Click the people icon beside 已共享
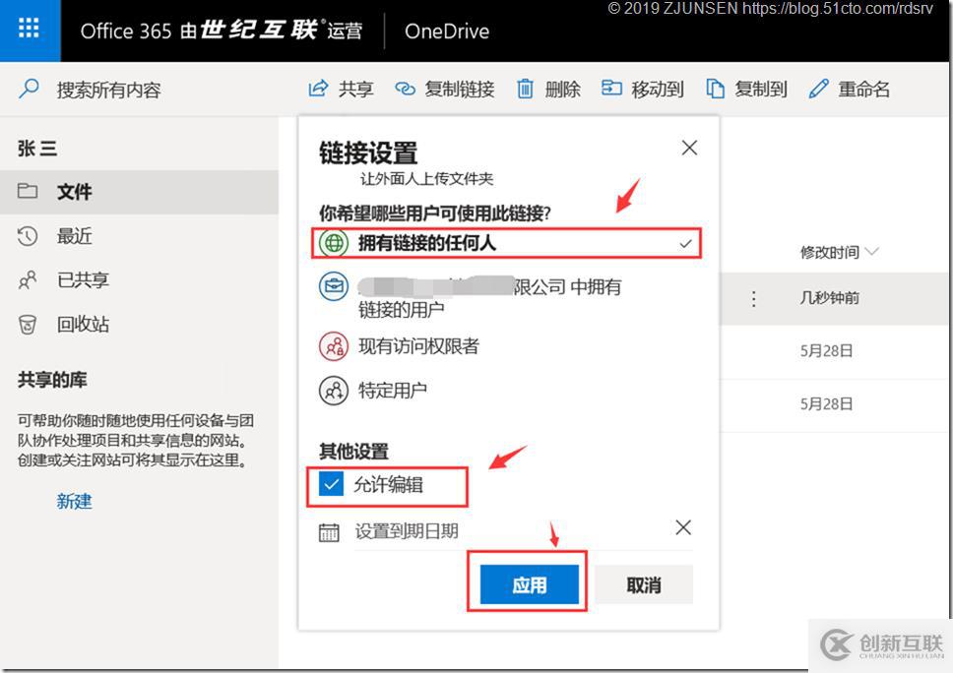953x673 pixels. point(28,280)
